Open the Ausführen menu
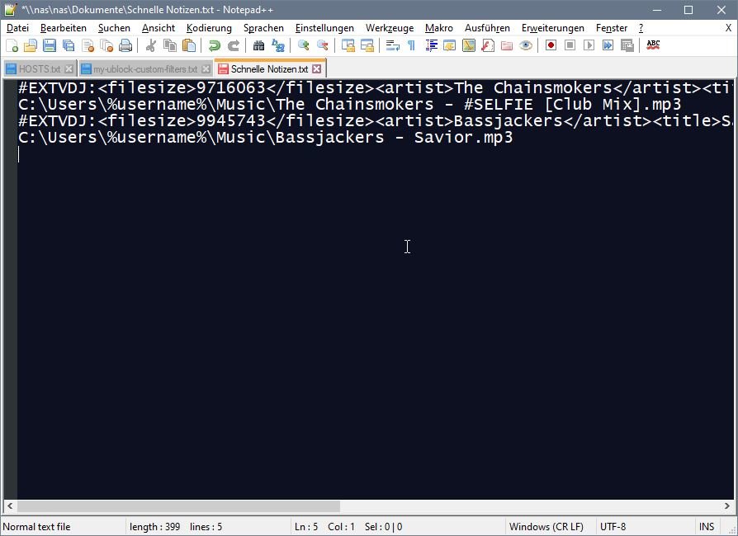 tap(487, 28)
